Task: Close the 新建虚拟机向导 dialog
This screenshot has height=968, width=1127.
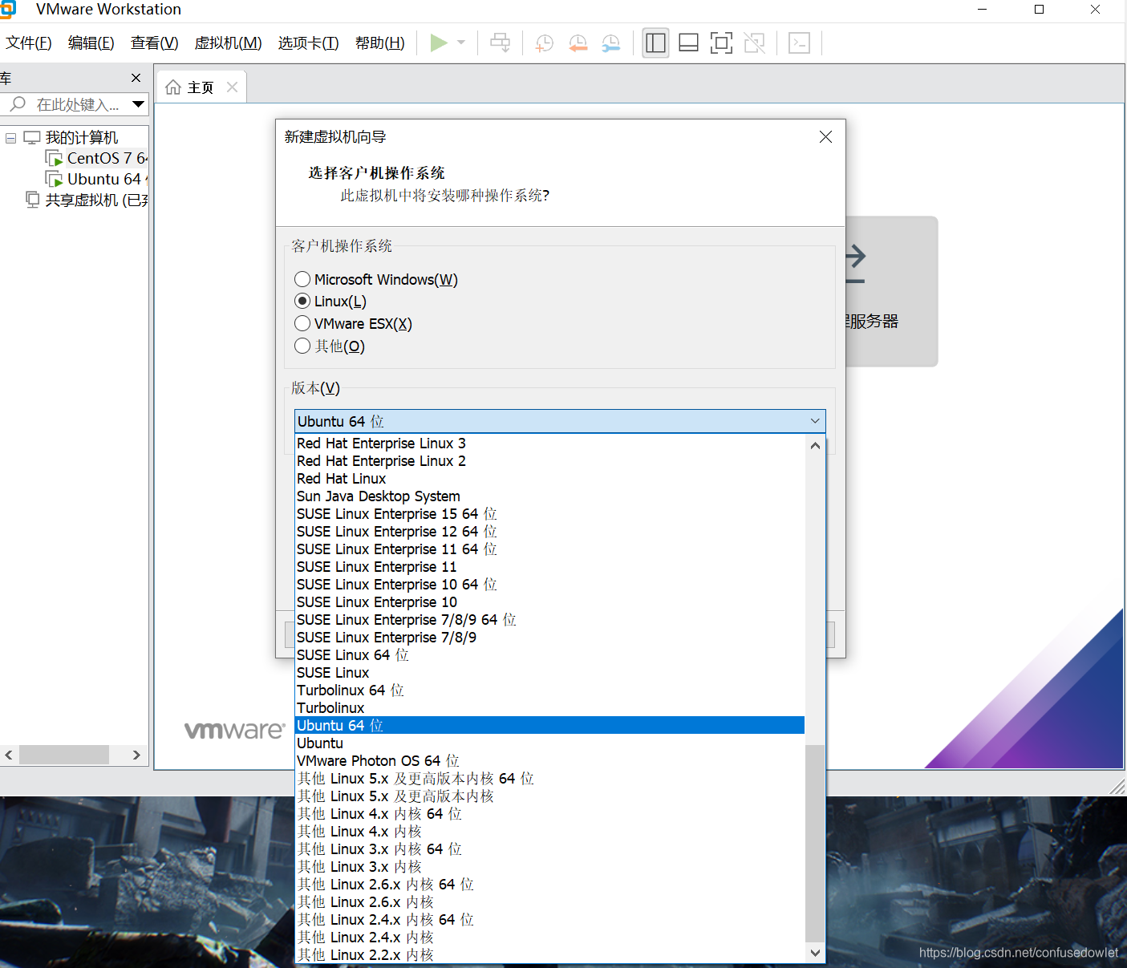Action: click(x=826, y=137)
